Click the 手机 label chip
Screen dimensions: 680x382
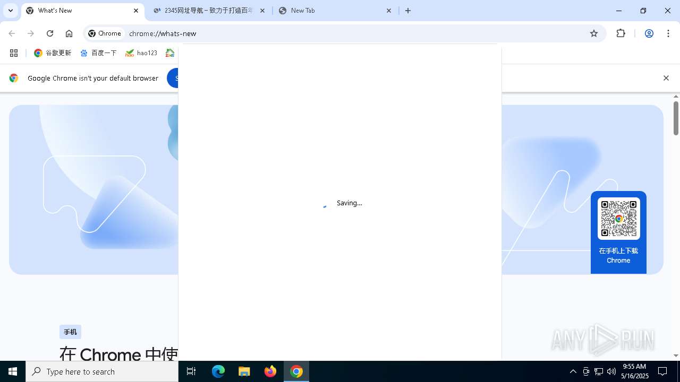(70, 332)
